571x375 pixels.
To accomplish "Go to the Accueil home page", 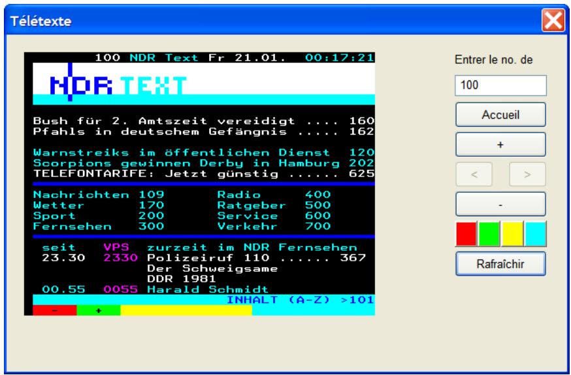I will click(500, 114).
